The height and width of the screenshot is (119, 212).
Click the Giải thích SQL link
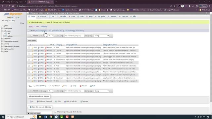tap(58, 31)
